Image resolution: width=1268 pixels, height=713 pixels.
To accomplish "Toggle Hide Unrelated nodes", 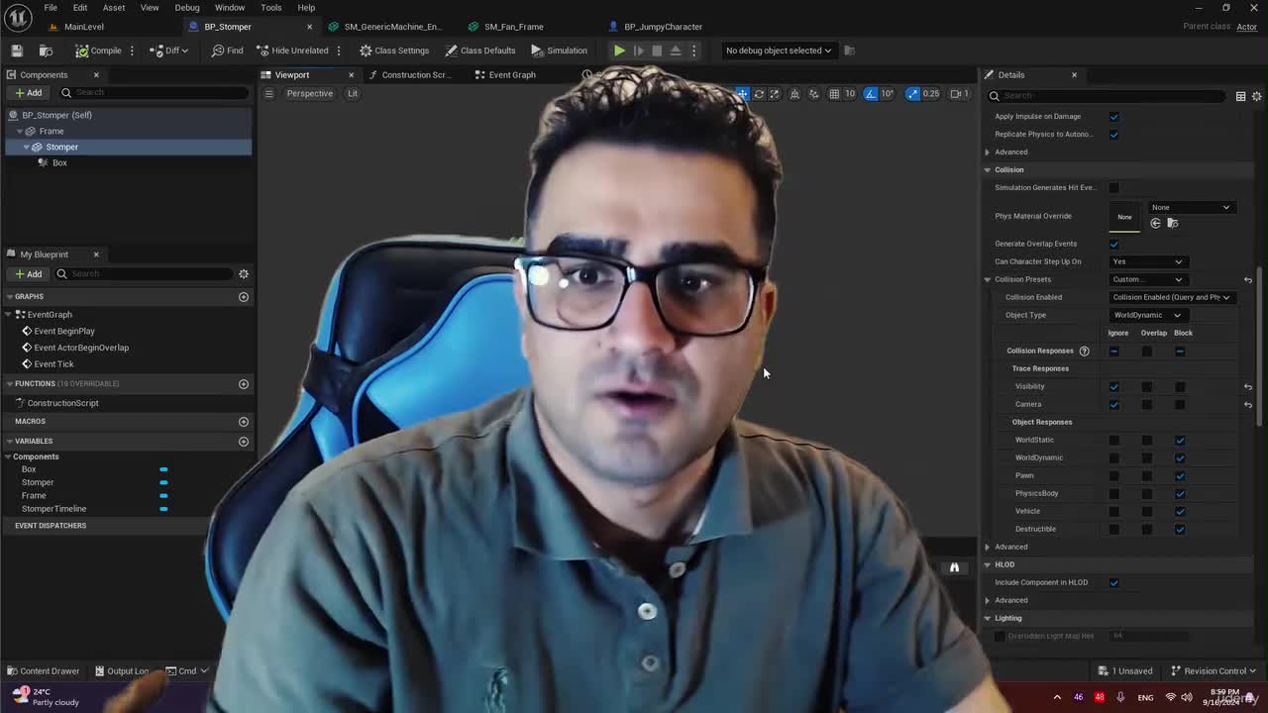I will pyautogui.click(x=291, y=51).
